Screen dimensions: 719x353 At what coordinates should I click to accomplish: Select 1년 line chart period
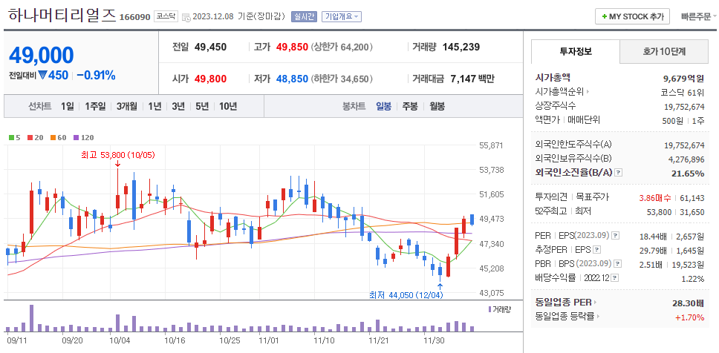154,106
